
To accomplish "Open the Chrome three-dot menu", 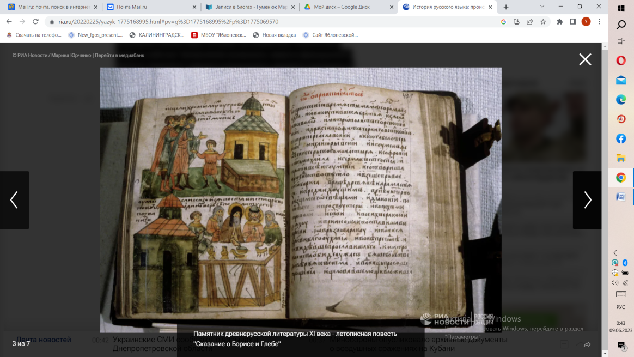I will click(599, 22).
